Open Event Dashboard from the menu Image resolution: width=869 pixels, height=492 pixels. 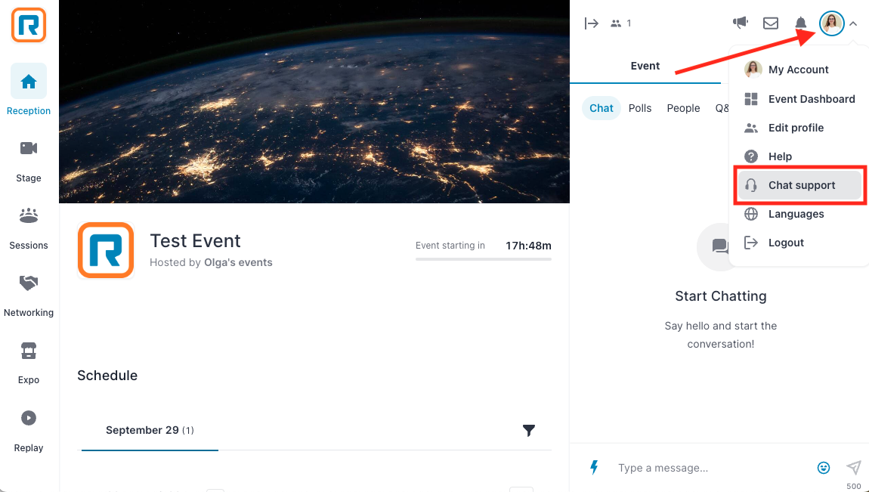pos(799,99)
